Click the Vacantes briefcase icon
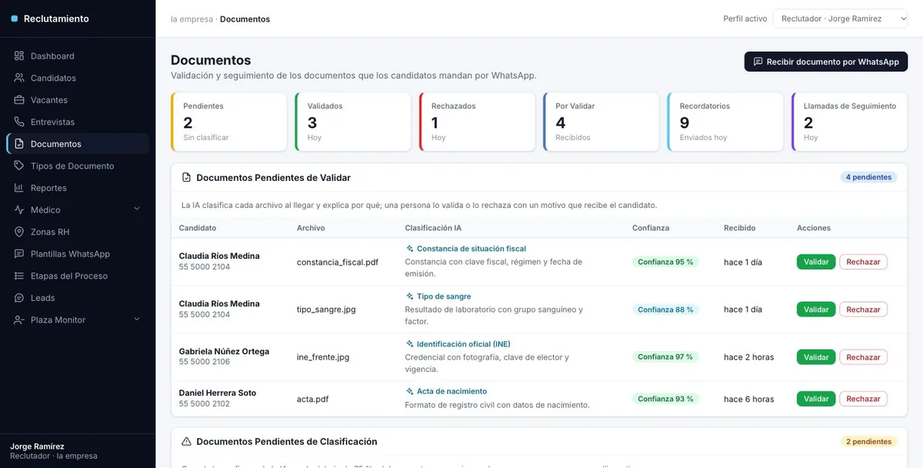The width and height of the screenshot is (923, 468). [19, 100]
